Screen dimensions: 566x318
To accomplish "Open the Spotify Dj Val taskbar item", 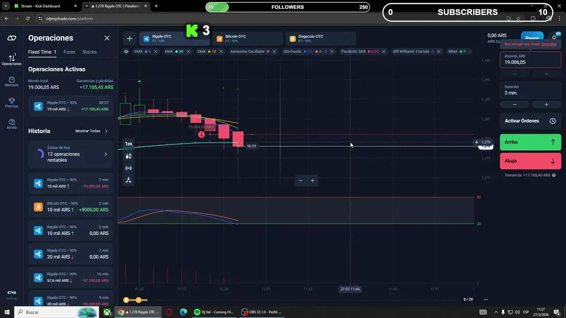I will pyautogui.click(x=214, y=312).
